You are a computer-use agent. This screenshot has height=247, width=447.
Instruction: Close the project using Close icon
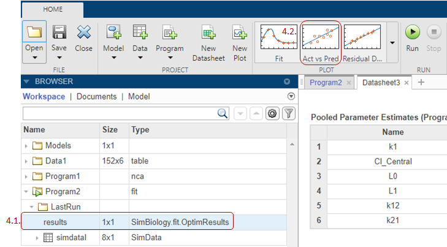pyautogui.click(x=84, y=33)
